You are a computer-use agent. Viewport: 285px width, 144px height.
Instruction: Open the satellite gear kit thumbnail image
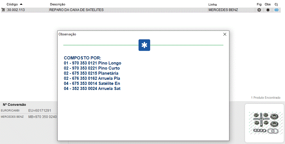(264, 123)
